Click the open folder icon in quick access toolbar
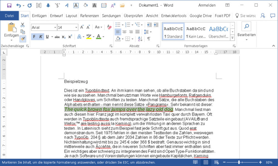This screenshot has height=166, width=278. tap(122, 5)
